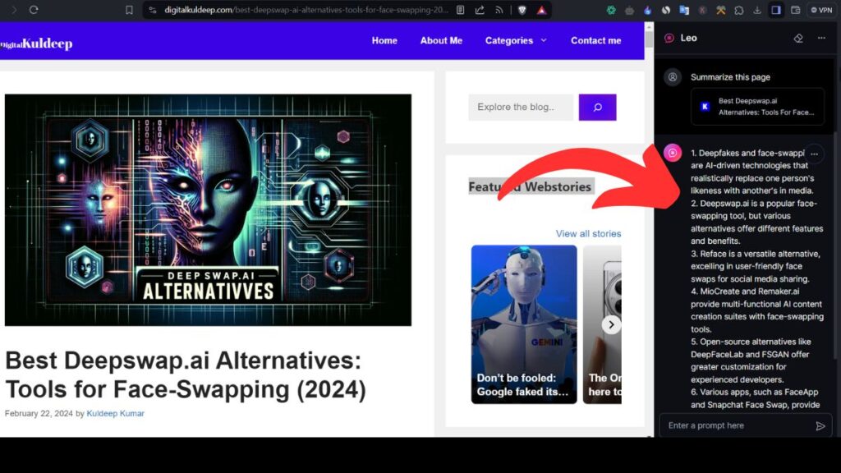841x473 pixels.
Task: Toggle the Brave VPN button
Action: (820, 10)
